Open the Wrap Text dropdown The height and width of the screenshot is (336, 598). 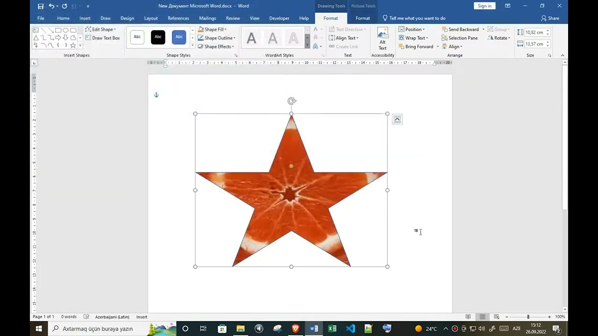pyautogui.click(x=413, y=38)
